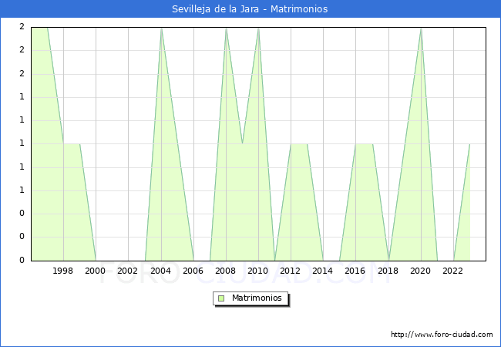Click the 2020 x-axis label
Image resolution: width=501 pixels, height=347 pixels.
(x=420, y=271)
